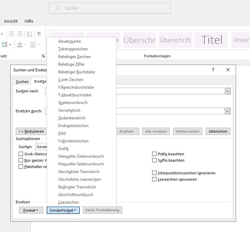This screenshot has width=250, height=232.
Task: Enable Groß-/Kleinschreibung checkbox
Action: (21, 154)
